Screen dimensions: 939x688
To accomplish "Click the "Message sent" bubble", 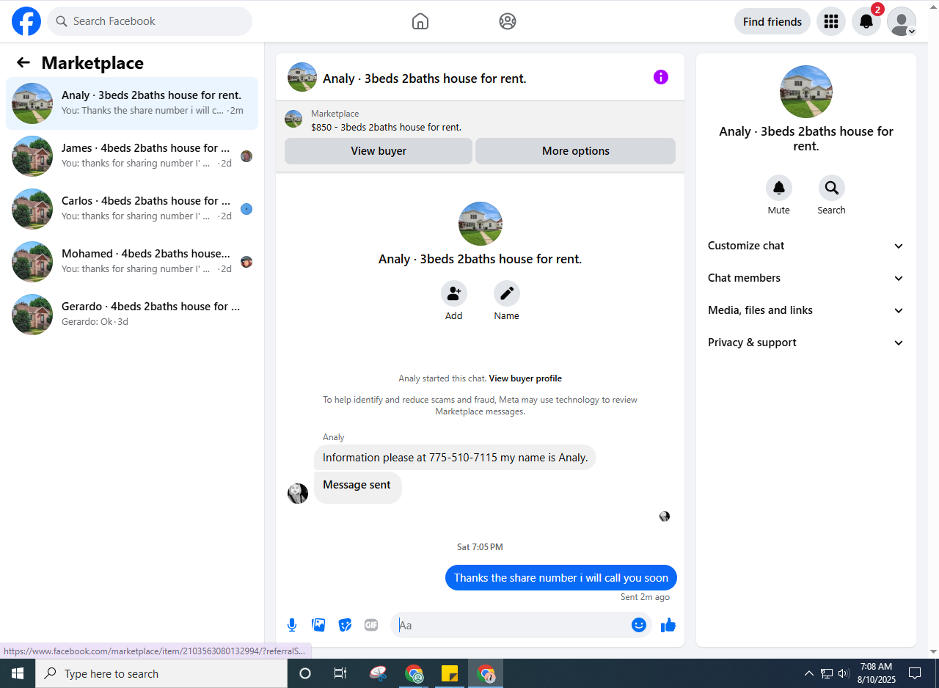I will point(357,488).
